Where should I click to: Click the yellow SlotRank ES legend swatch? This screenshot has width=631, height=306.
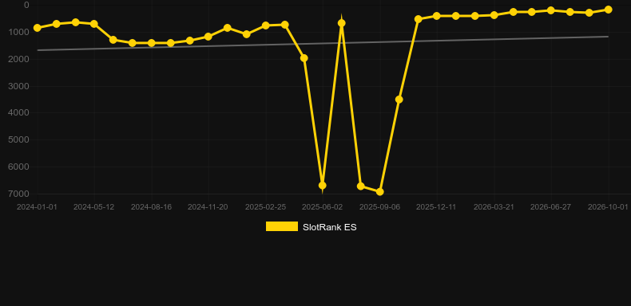point(282,226)
